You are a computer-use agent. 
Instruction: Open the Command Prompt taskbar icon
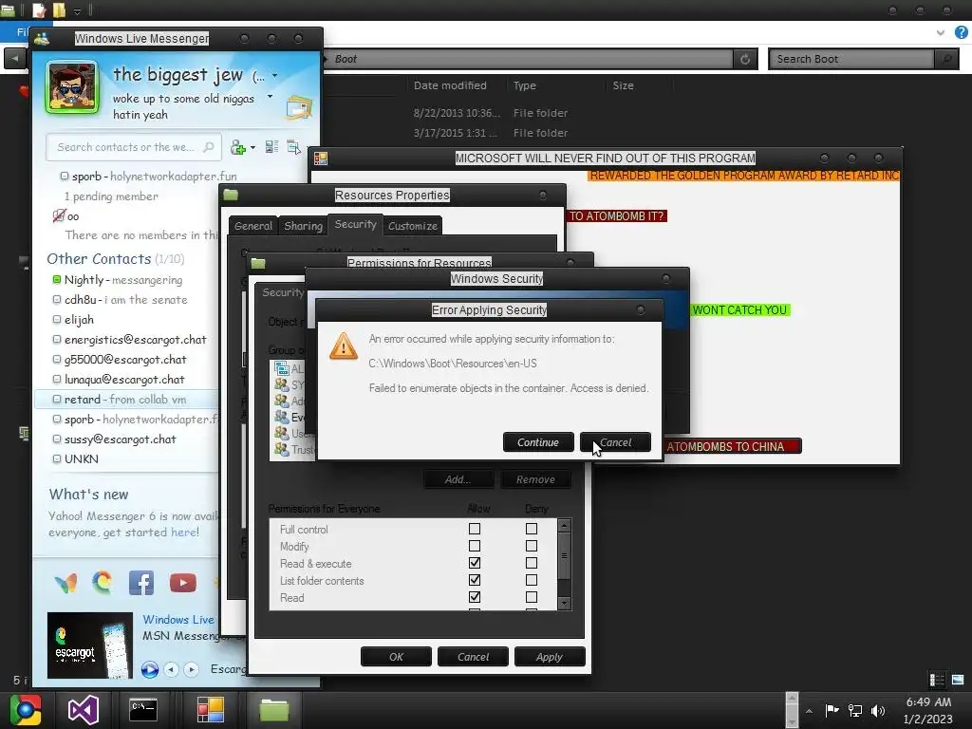tap(143, 709)
